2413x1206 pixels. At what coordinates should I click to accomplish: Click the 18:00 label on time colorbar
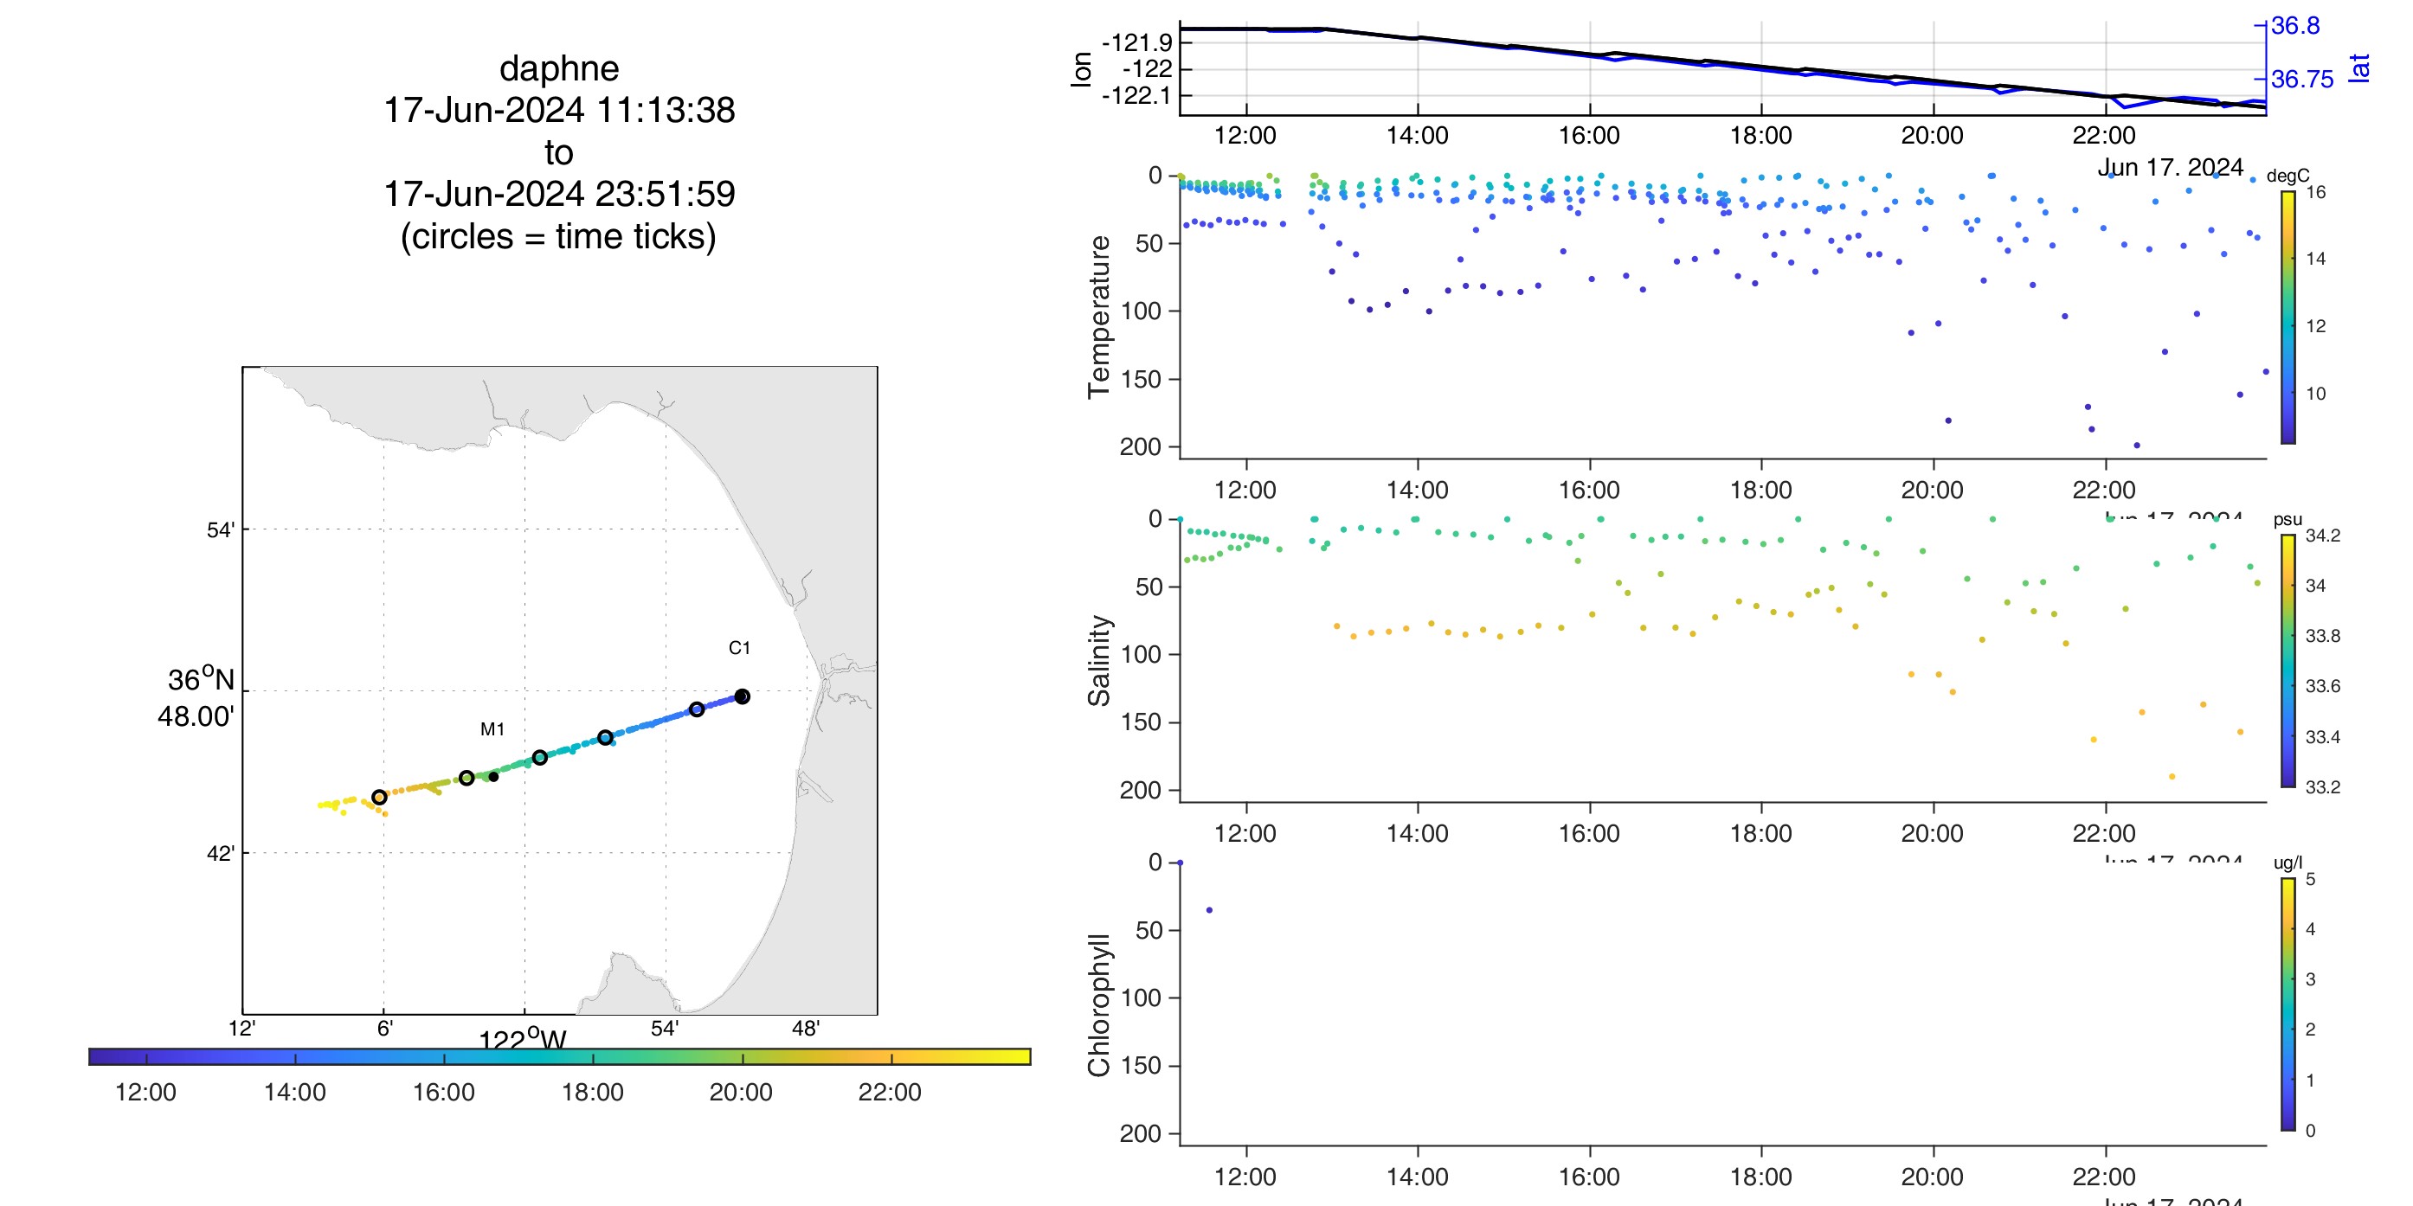tap(592, 1093)
